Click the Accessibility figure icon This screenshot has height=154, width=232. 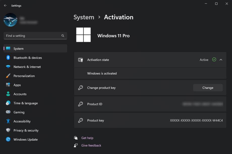8,121
